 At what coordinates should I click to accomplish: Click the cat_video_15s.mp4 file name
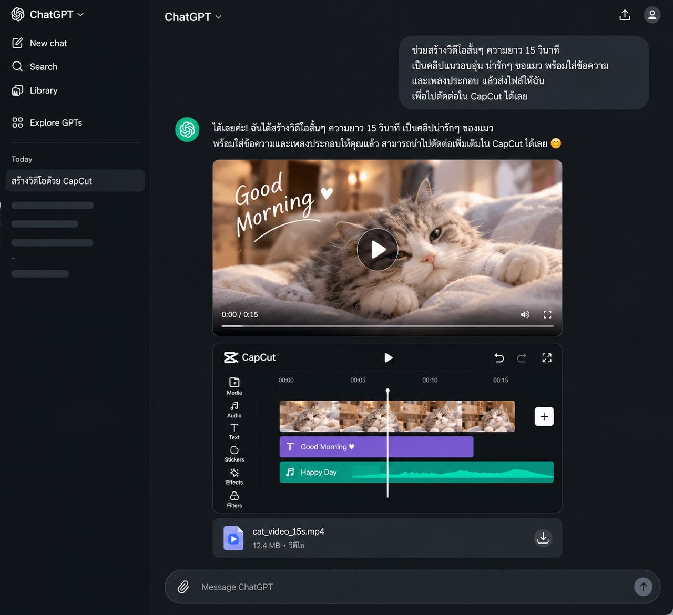tap(288, 531)
